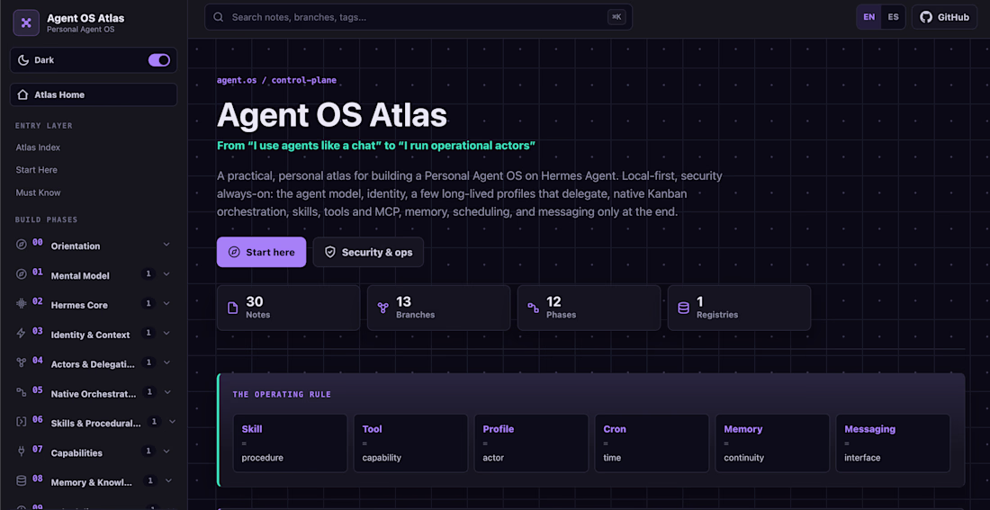Expand the Memory & Knowledge chevron
This screenshot has height=510, width=990.
coord(168,480)
